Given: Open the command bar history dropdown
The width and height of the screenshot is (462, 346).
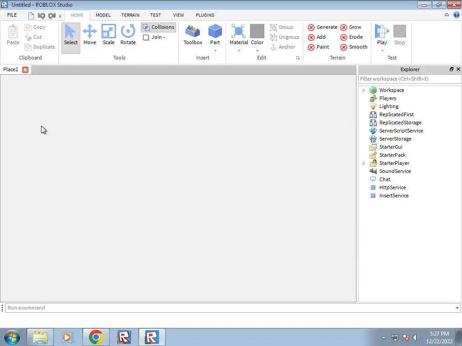Looking at the screenshot, I should [x=457, y=308].
